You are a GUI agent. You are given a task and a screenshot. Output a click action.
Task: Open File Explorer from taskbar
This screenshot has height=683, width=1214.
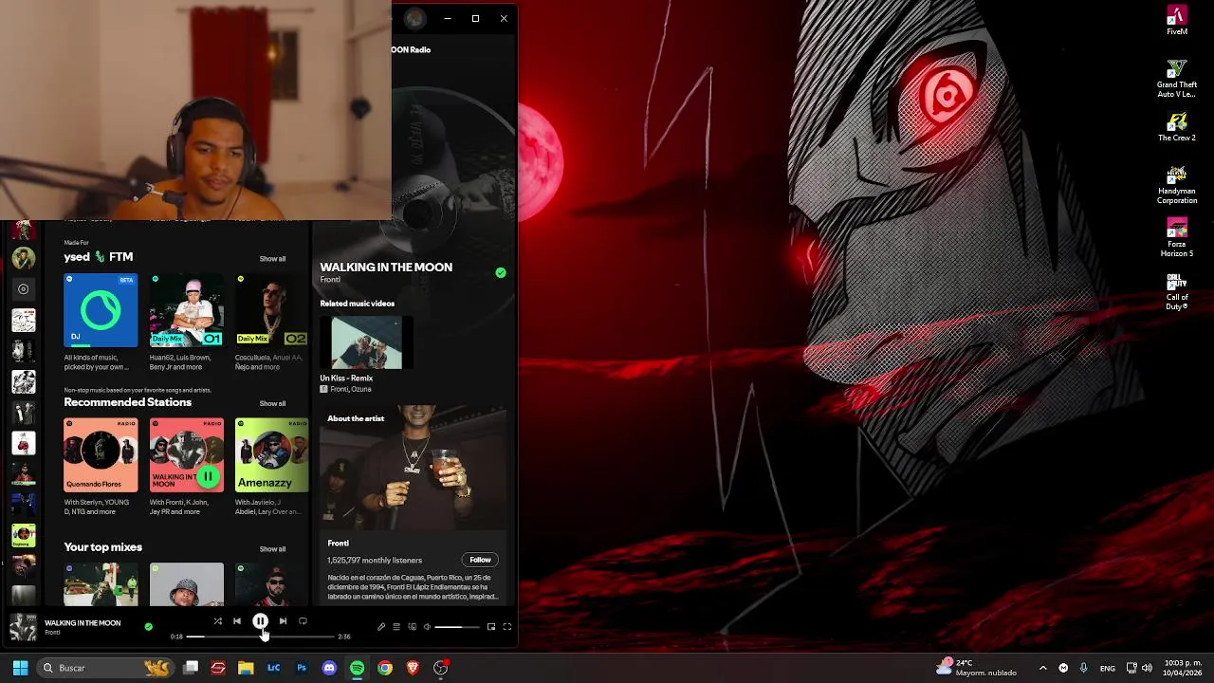point(246,668)
